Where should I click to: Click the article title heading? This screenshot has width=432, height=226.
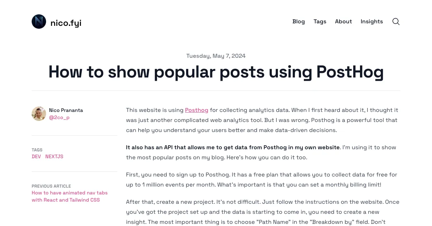[x=216, y=72]
